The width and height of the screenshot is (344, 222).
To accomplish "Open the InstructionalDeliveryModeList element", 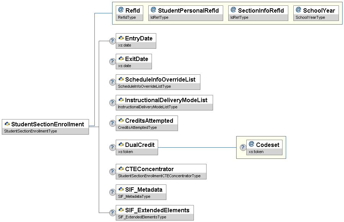I will pos(164,103).
